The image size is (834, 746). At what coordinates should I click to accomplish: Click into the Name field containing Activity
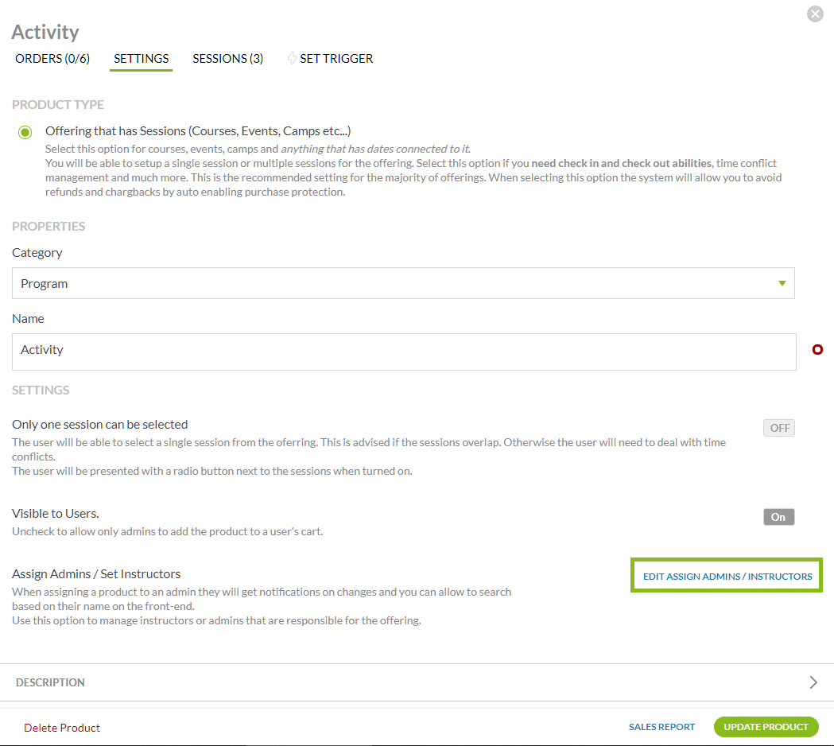(x=403, y=351)
